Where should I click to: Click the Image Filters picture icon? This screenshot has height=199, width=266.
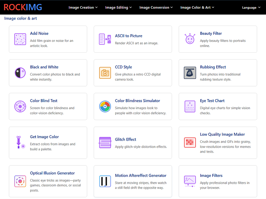(x=190, y=181)
